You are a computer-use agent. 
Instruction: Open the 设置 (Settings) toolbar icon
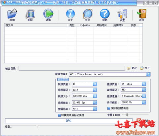pyautogui.click(x=122, y=14)
